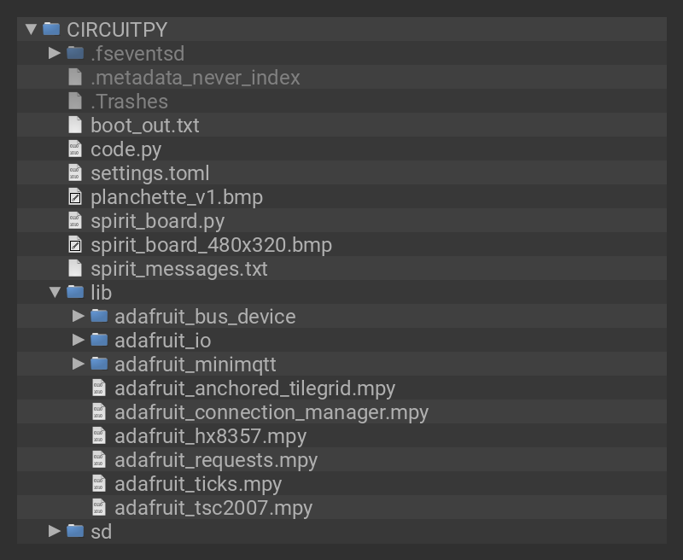Select adafruit_tsc2007.mpy in lib
This screenshot has width=683, height=560.
coord(213,508)
